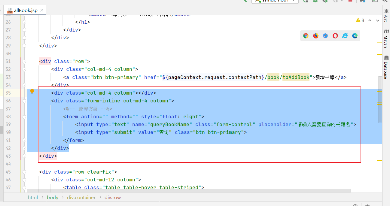Screen dimensions: 390x206
Task: Open the Maven tool window
Action: 385,38
